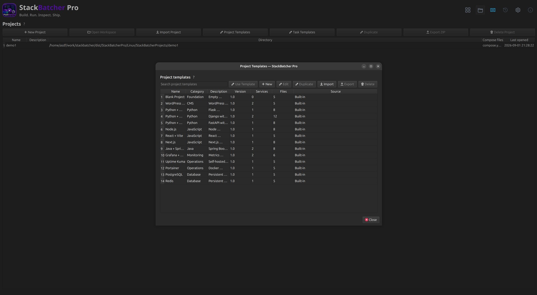This screenshot has width=537, height=295.
Task: Open Task Templates from the toolbar
Action: click(302, 32)
